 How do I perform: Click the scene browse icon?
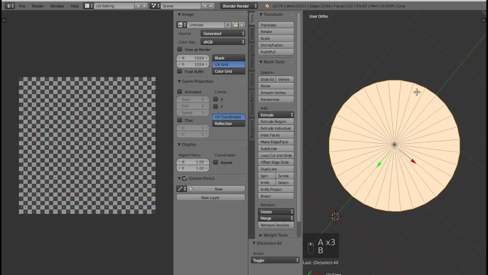click(x=155, y=6)
